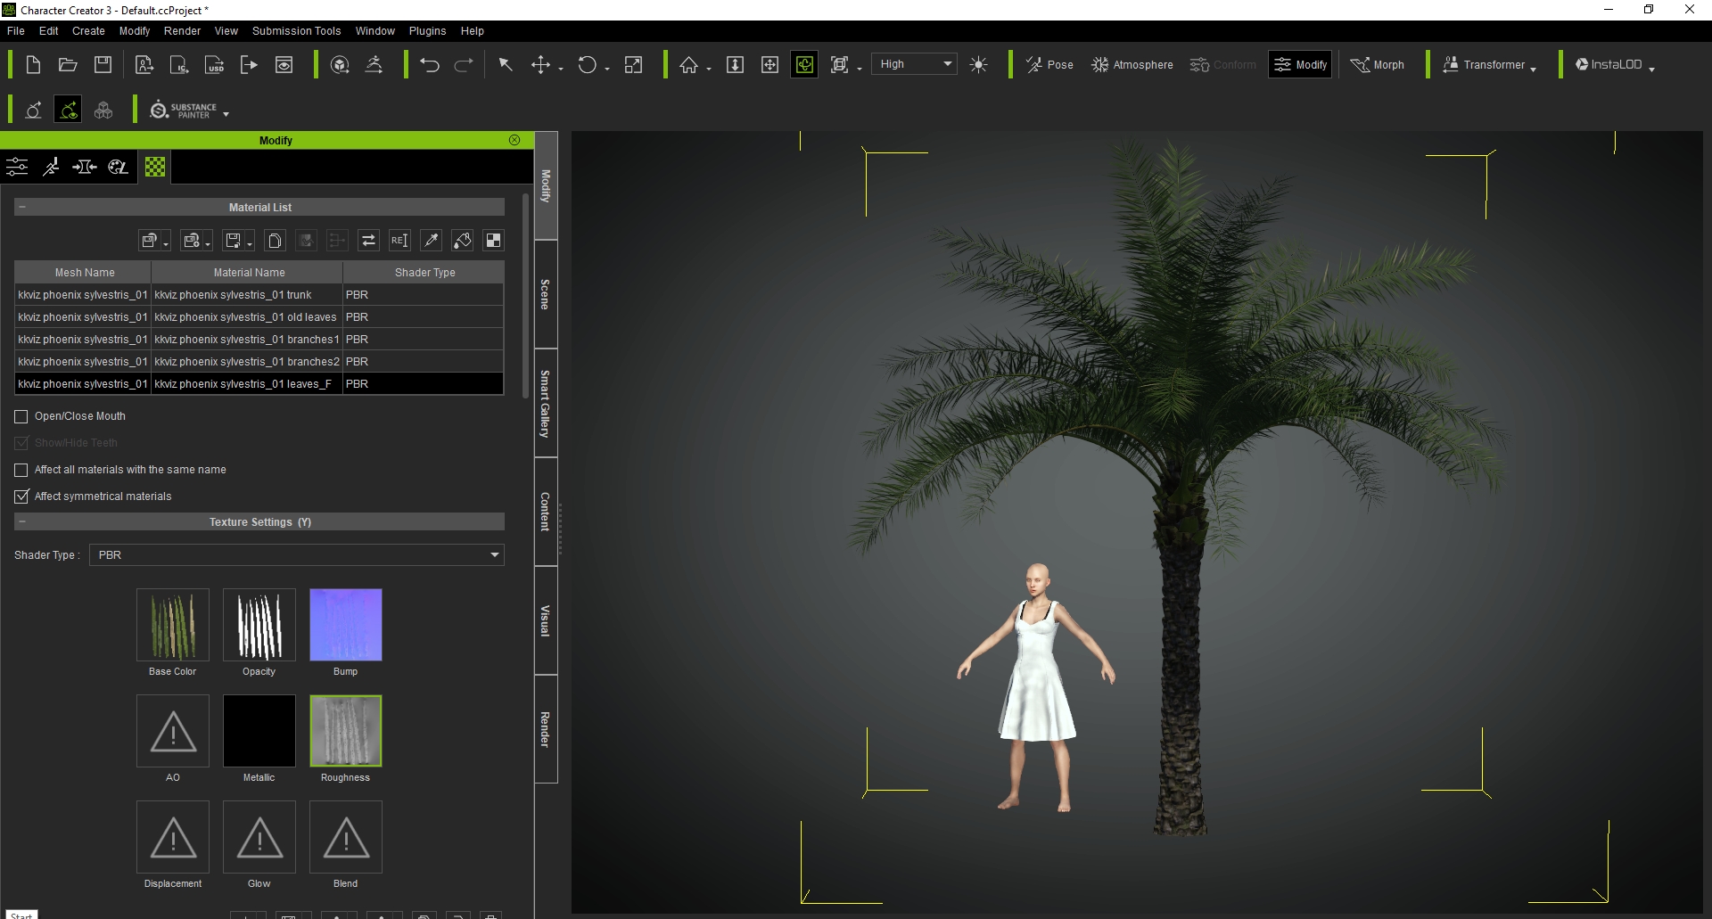Open the Substance Painter tool

point(185,110)
